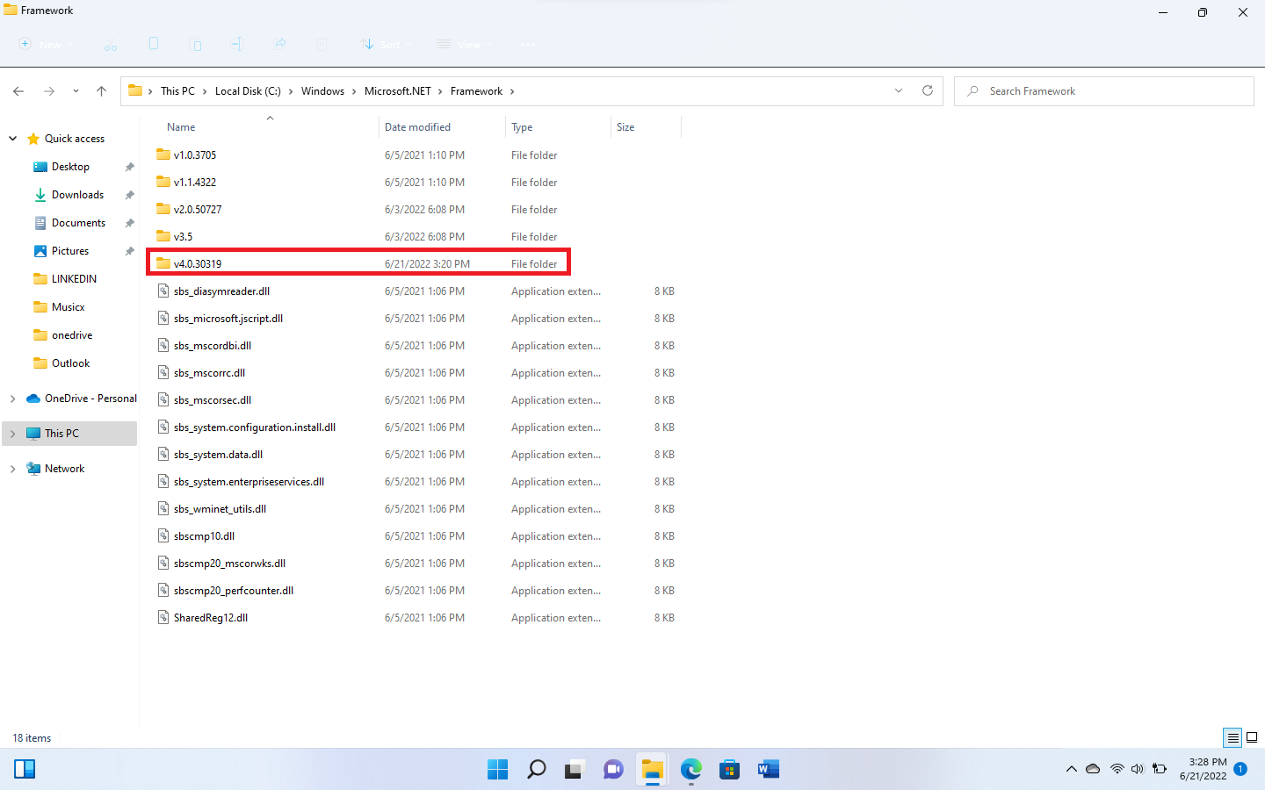Select Downloads in Quick access
Image resolution: width=1265 pixels, height=790 pixels.
[77, 195]
